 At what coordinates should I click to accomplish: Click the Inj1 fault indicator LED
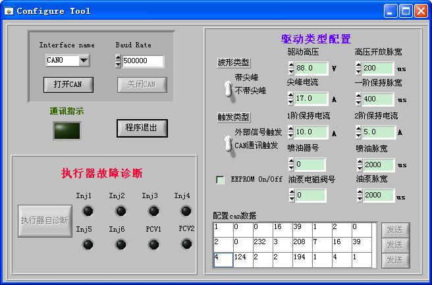tap(88, 211)
